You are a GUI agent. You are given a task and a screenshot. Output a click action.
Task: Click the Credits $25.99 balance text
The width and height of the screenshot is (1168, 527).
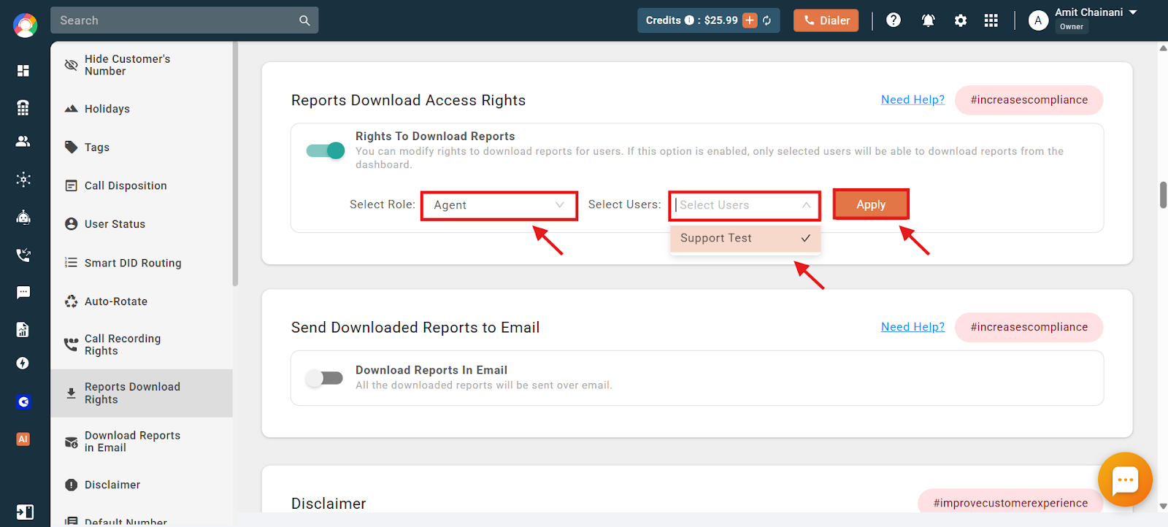tap(691, 20)
